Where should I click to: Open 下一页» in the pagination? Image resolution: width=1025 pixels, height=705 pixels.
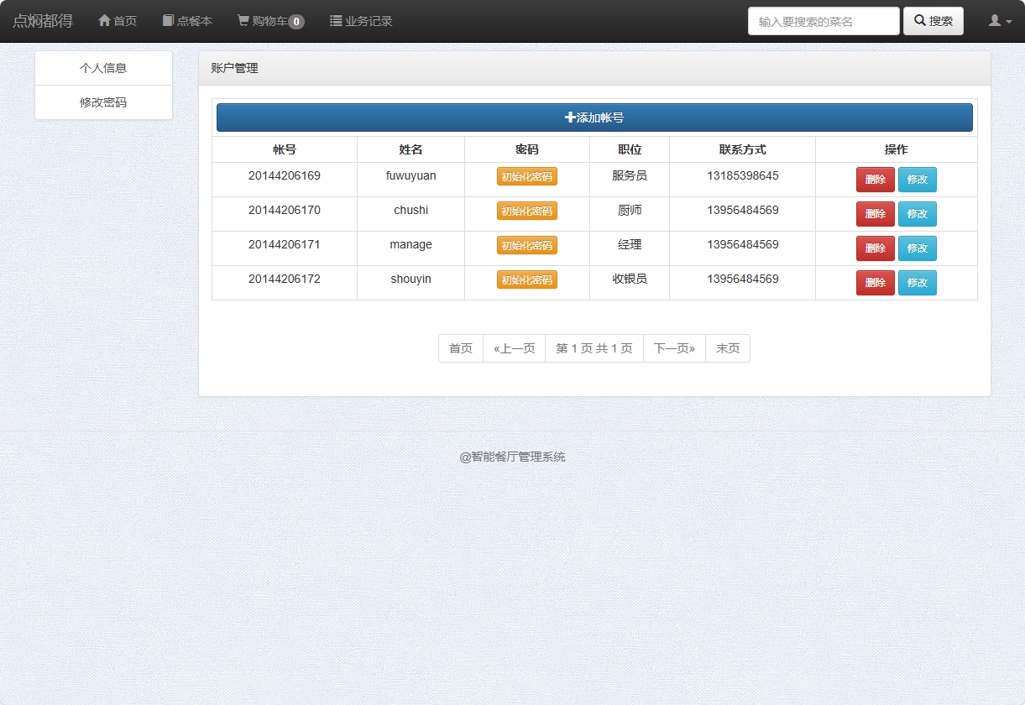pyautogui.click(x=674, y=347)
